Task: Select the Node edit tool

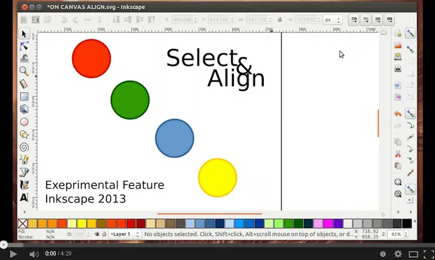Action: click(x=24, y=46)
